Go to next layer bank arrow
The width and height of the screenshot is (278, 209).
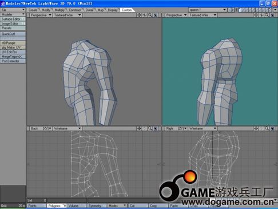pyautogui.click(x=233, y=10)
